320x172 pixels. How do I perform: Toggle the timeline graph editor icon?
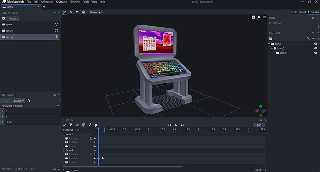pyautogui.click(x=64, y=125)
